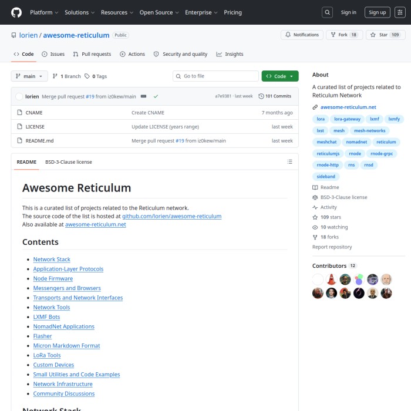Screen dimensions: 411x411
Task: Star the awesome-reticulum repository
Action: pos(386,35)
